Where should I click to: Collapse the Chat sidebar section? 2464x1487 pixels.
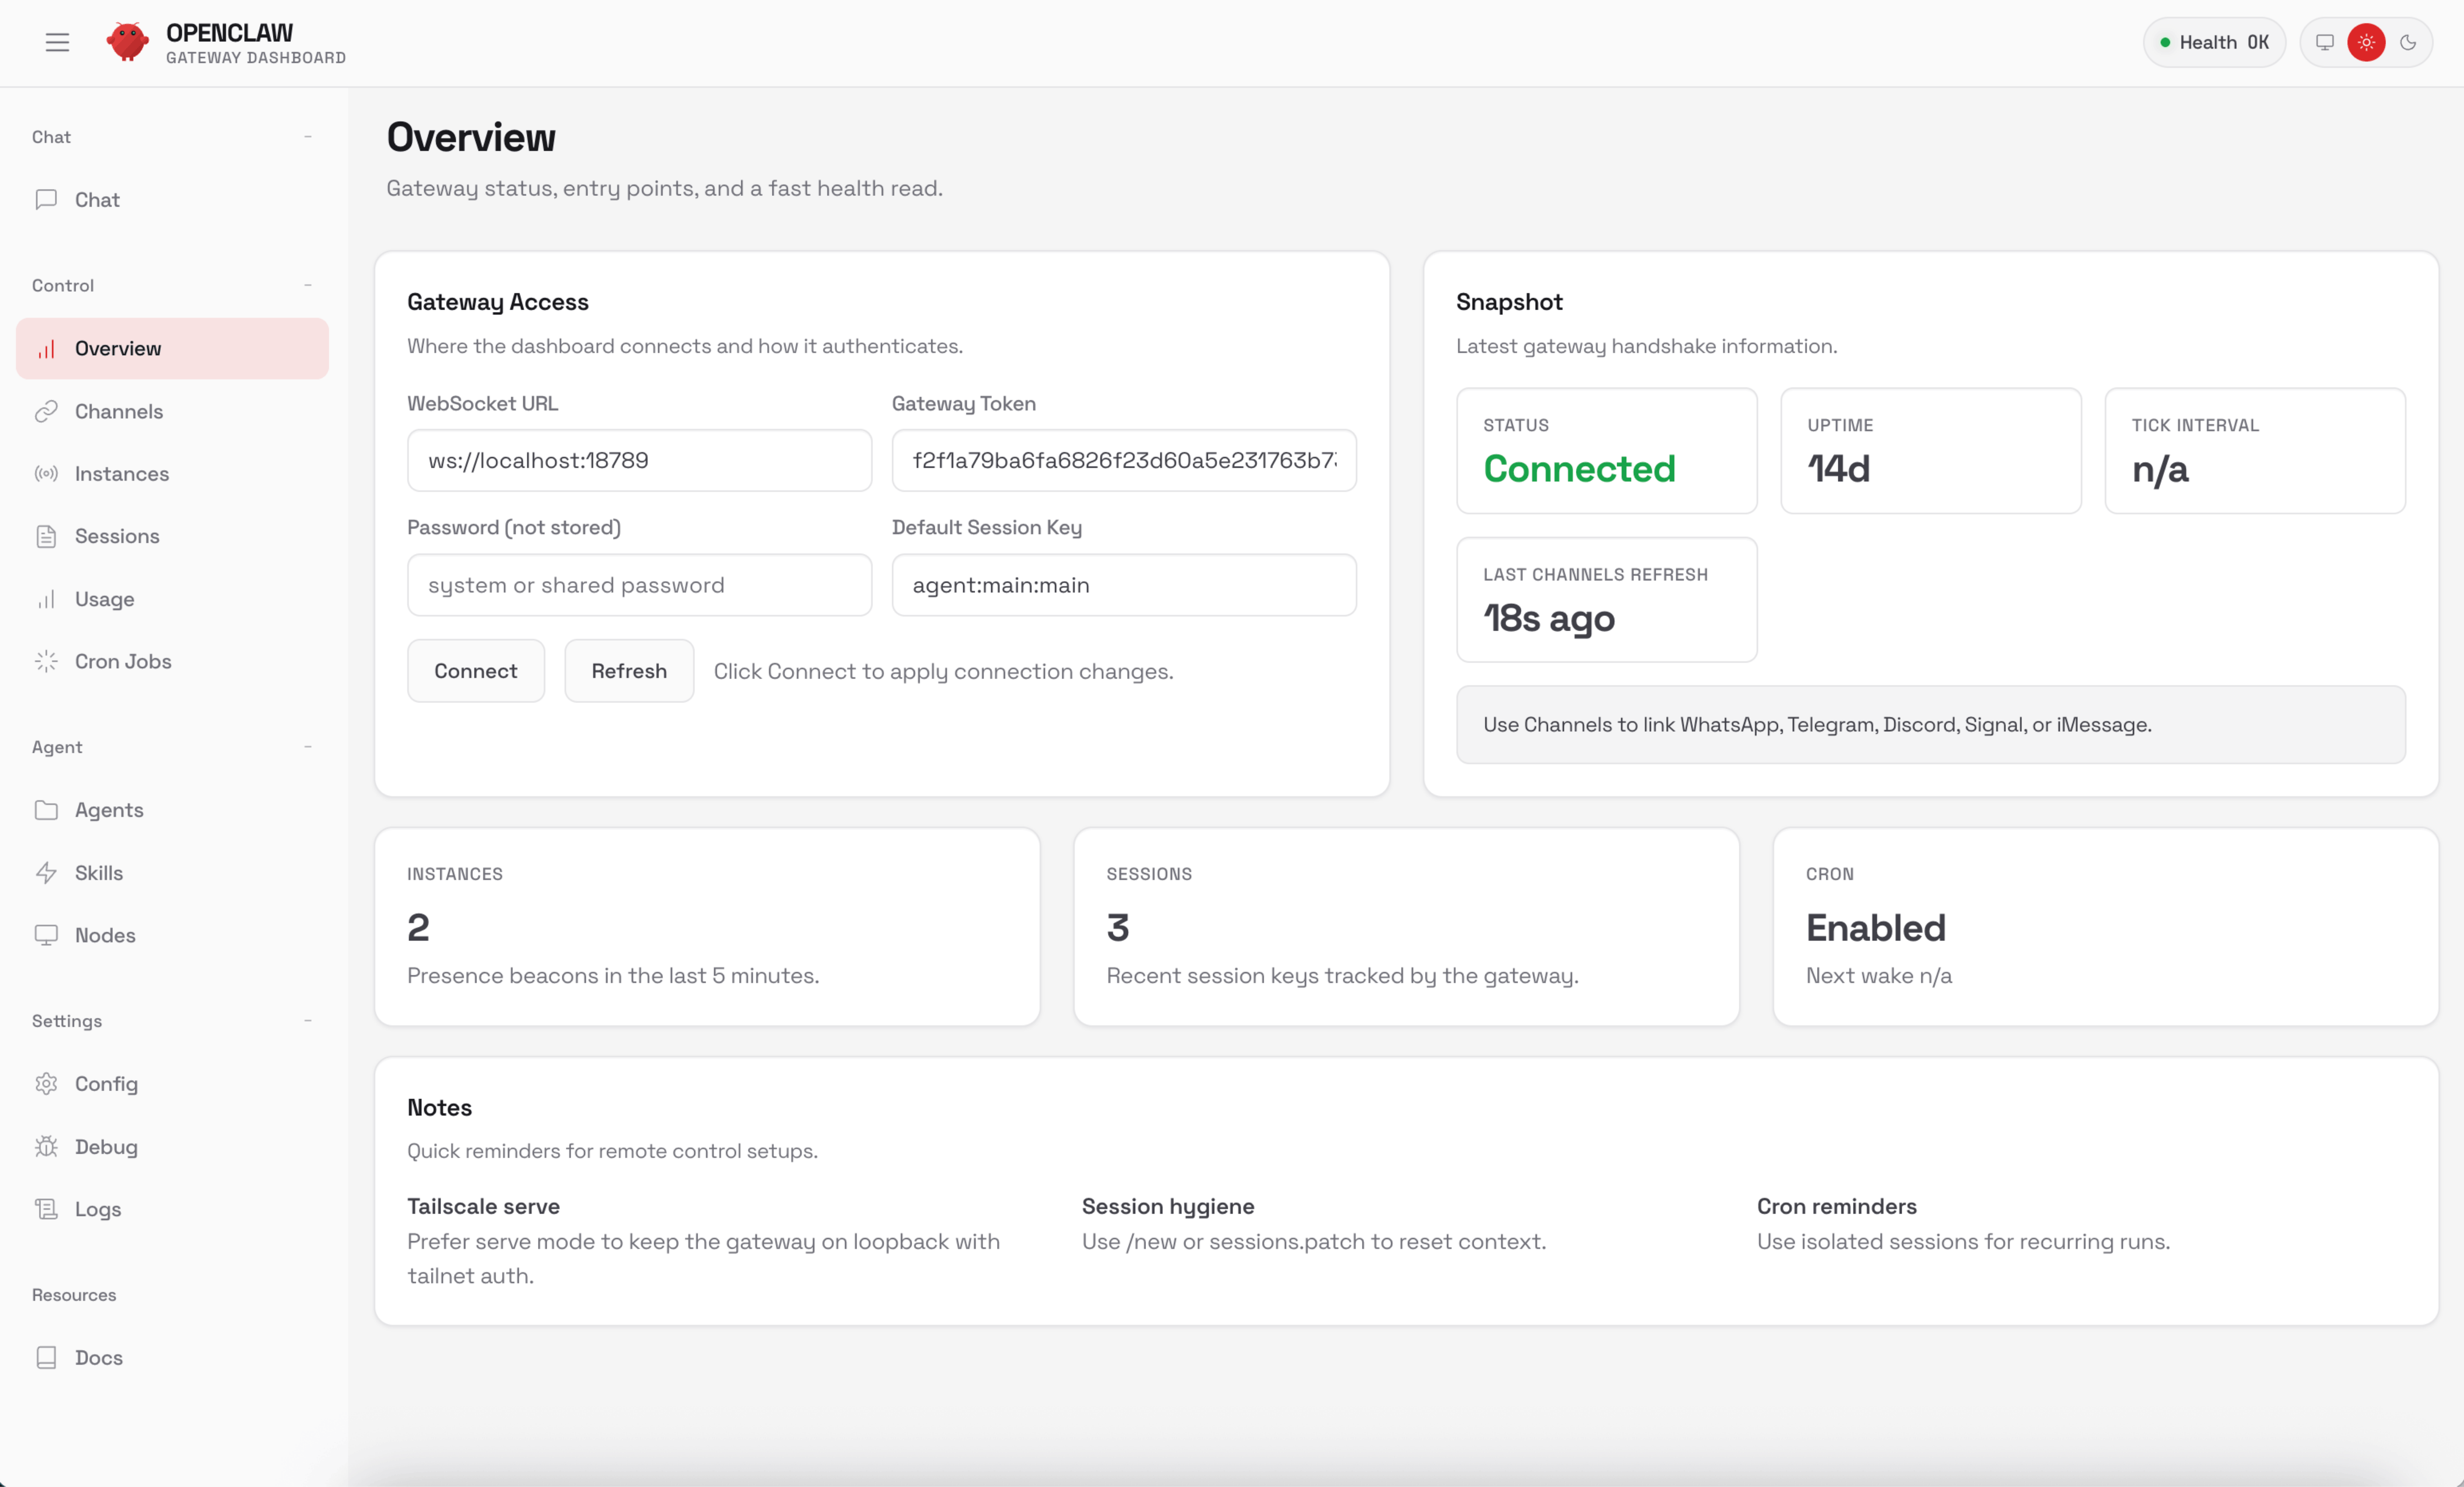[x=308, y=137]
